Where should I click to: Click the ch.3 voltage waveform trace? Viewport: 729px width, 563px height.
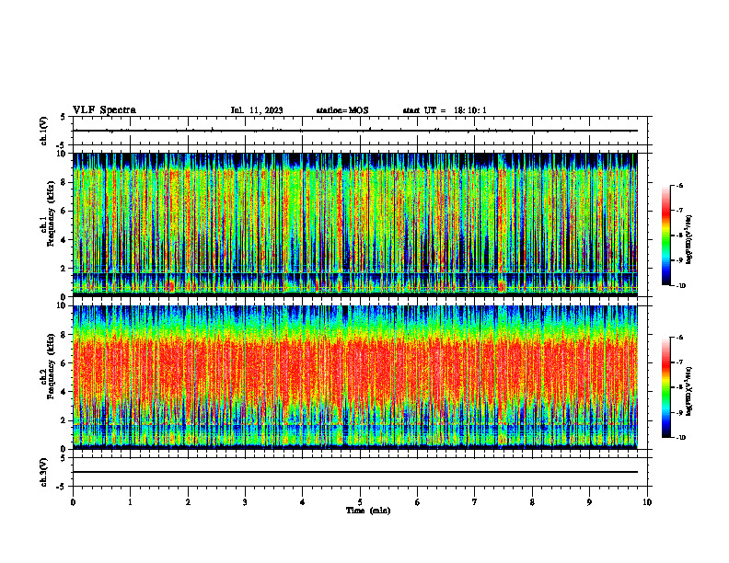tap(355, 472)
